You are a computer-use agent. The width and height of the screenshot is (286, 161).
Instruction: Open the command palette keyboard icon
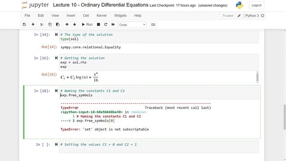153,25
